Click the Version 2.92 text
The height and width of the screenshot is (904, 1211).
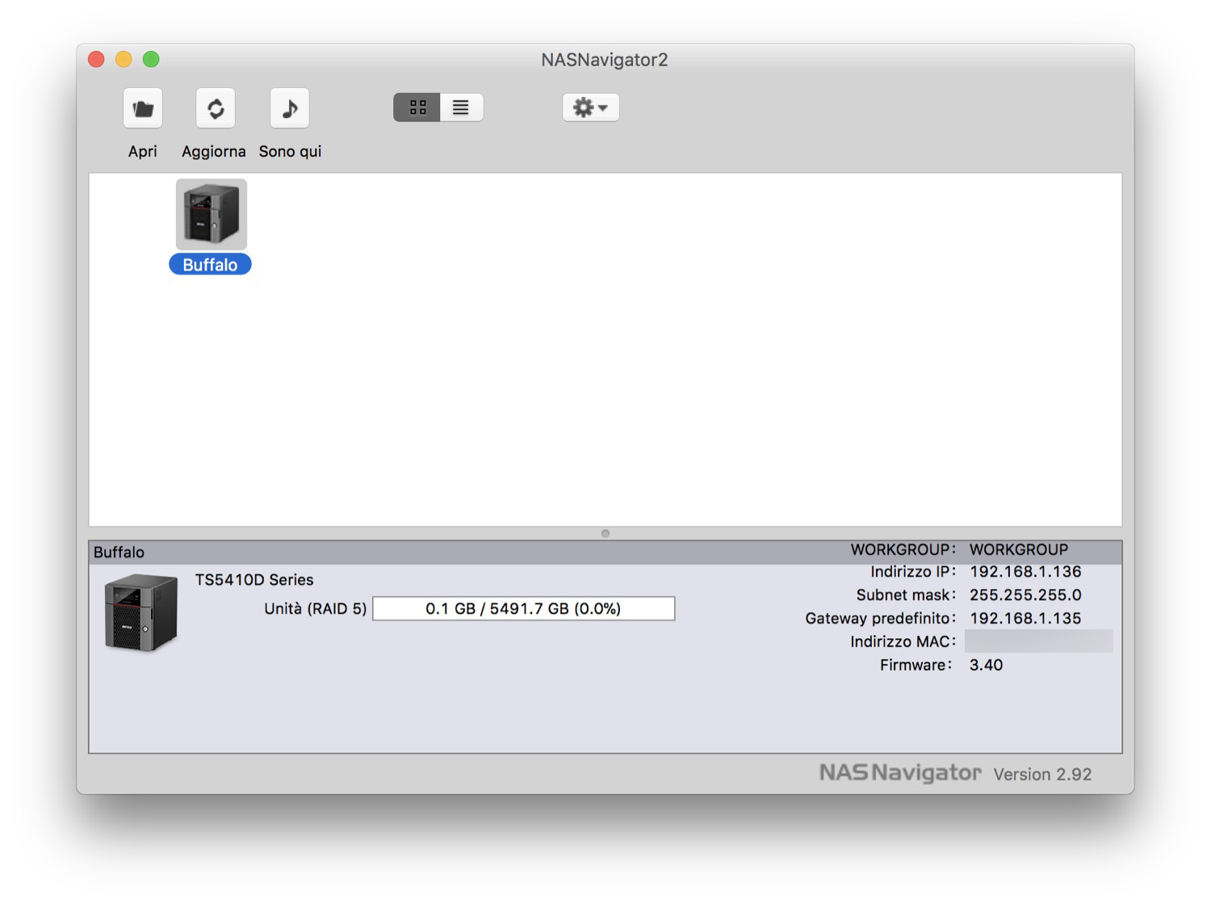[1042, 774]
